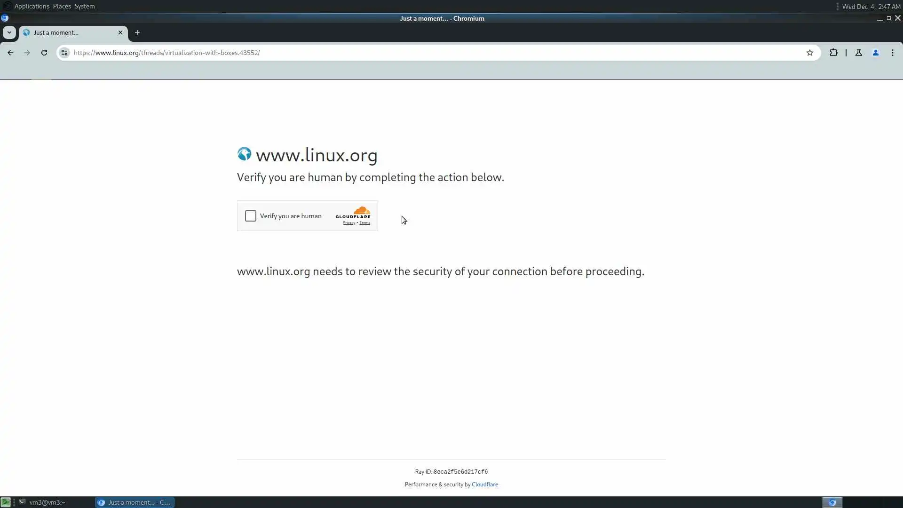The image size is (903, 508).
Task: Open Chrome Labs flask icon
Action: coord(858,53)
